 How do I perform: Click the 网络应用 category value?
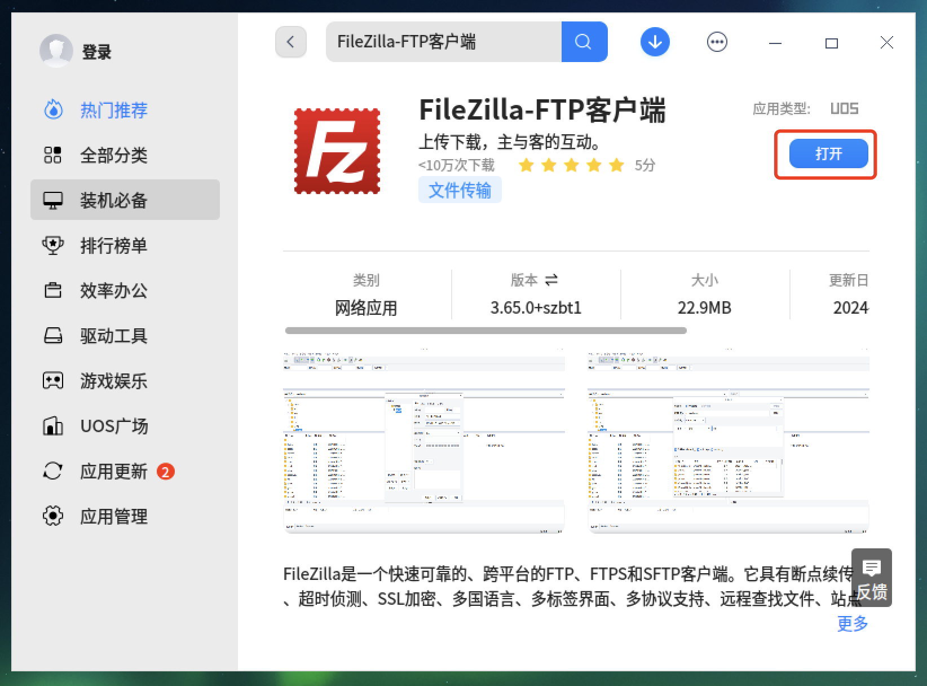367,308
